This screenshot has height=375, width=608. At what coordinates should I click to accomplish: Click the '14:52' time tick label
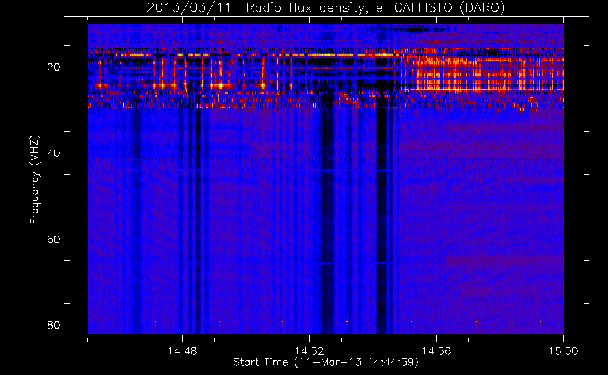[x=309, y=351]
